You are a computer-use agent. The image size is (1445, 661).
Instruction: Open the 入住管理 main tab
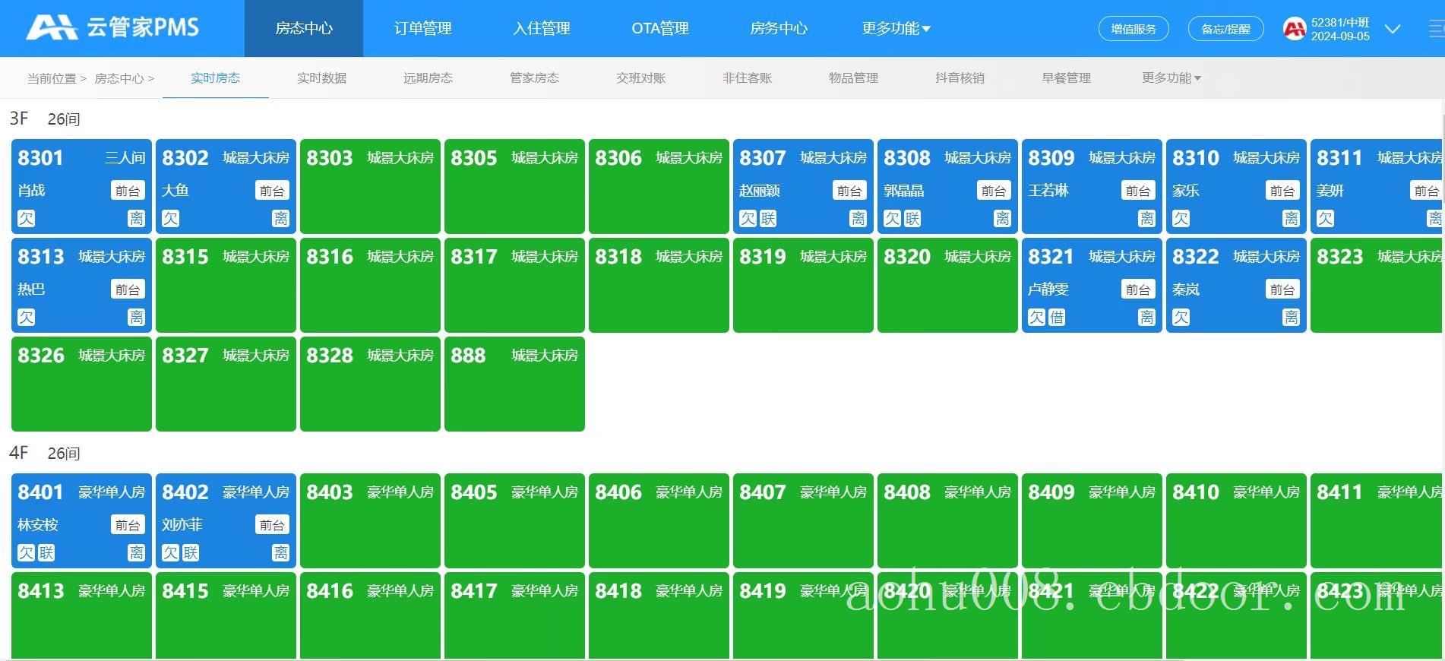coord(541,28)
